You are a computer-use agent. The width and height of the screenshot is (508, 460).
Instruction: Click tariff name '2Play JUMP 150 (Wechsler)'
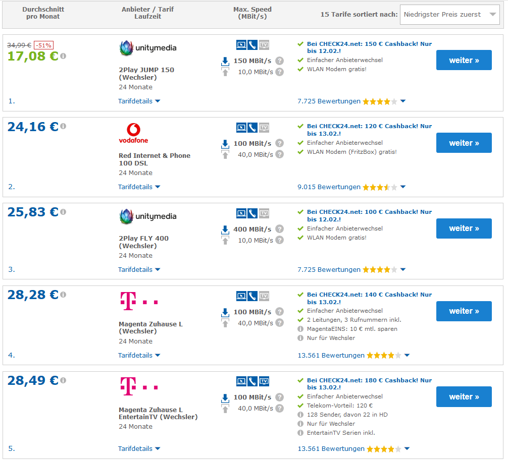[x=146, y=74]
